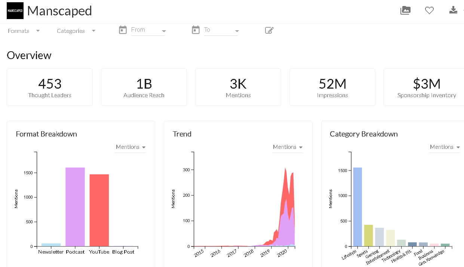Click the red YouTube bar
This screenshot has height=267, width=464.
coord(99,210)
